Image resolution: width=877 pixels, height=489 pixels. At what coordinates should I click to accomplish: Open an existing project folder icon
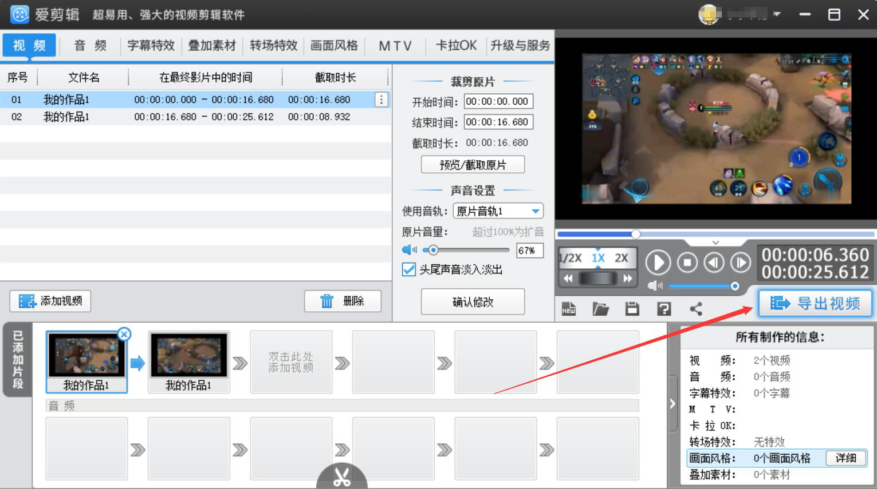tap(600, 309)
